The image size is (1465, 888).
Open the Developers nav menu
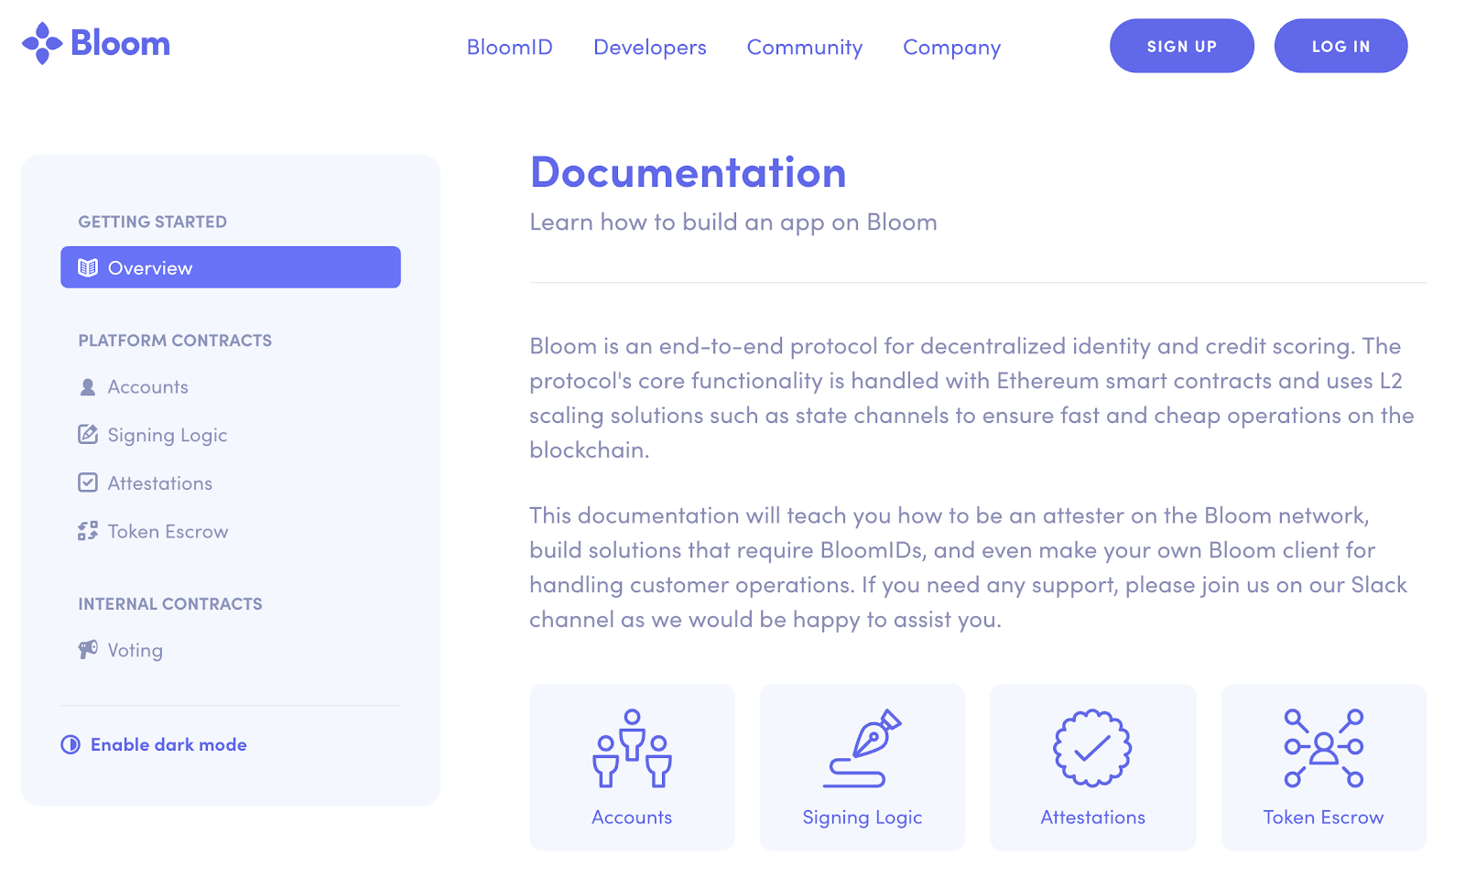(x=650, y=47)
